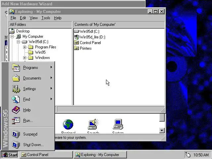Switch to Exploring - My Computer taskbar button
The image size is (212, 159).
click(x=100, y=155)
